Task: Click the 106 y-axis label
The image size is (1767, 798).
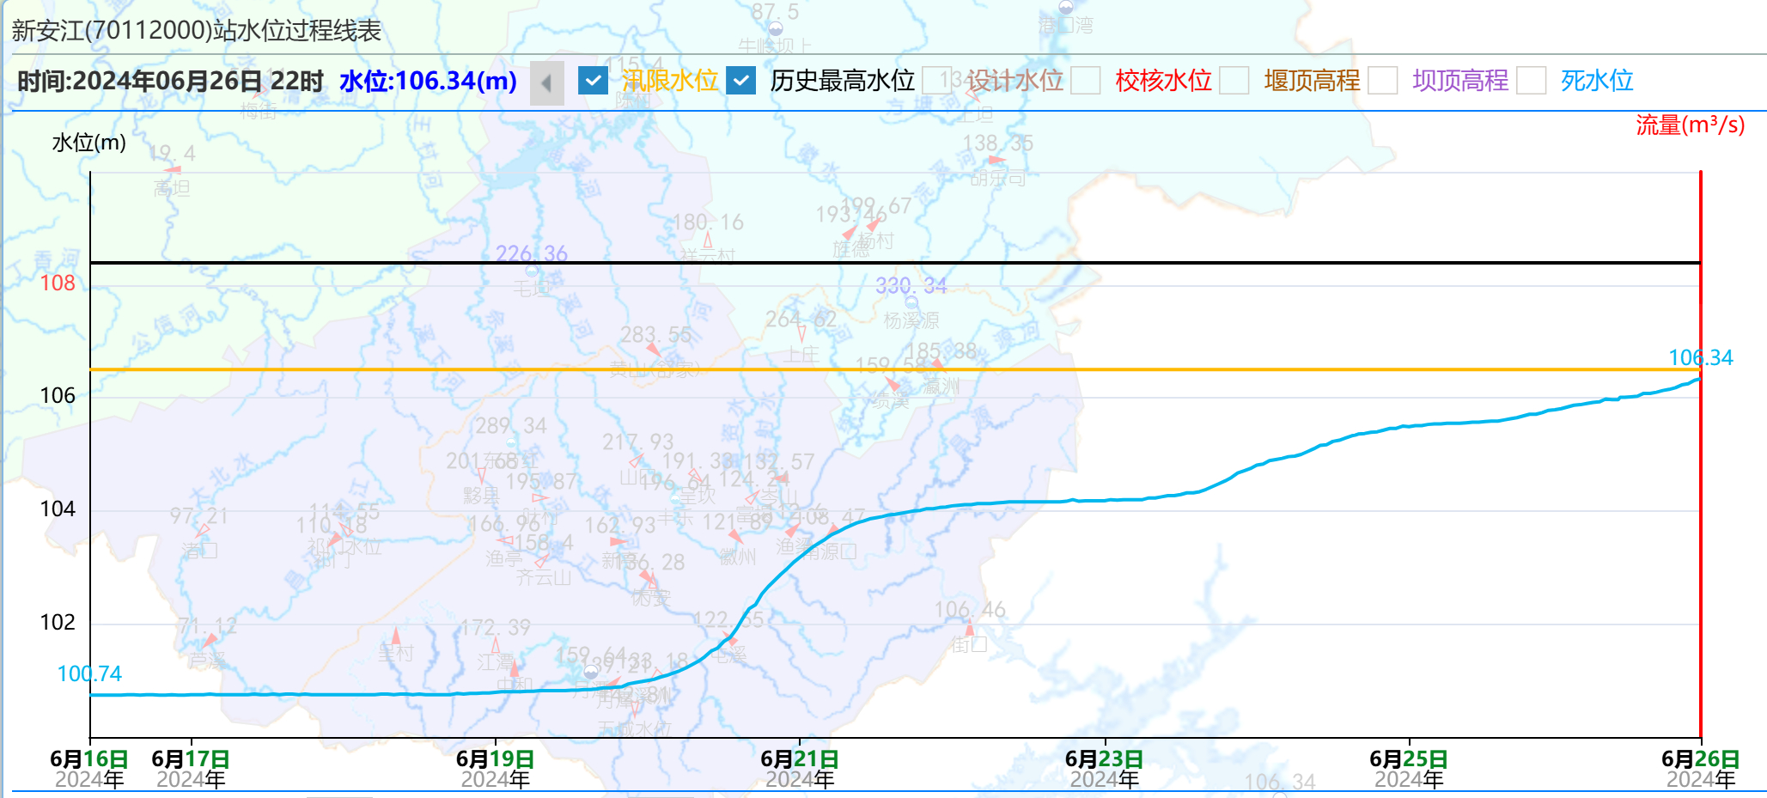Action: (58, 396)
